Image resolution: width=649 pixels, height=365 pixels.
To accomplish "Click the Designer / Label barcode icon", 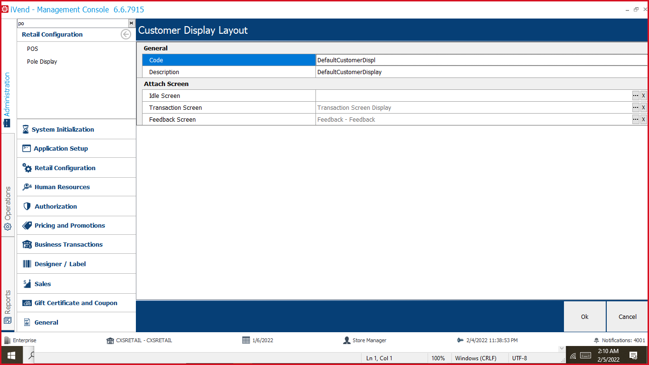I will coord(27,264).
